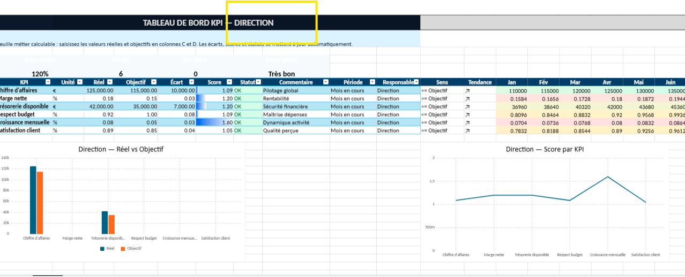Click the trend arrow in Marge nette row
Image resolution: width=685 pixels, height=277 pixels.
pyautogui.click(x=467, y=99)
